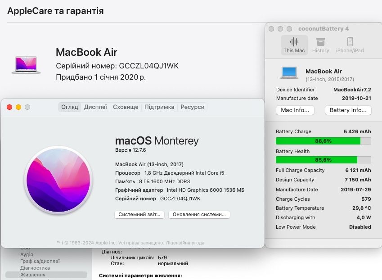Click MacBookAir7,2 device identifier value

click(352, 90)
